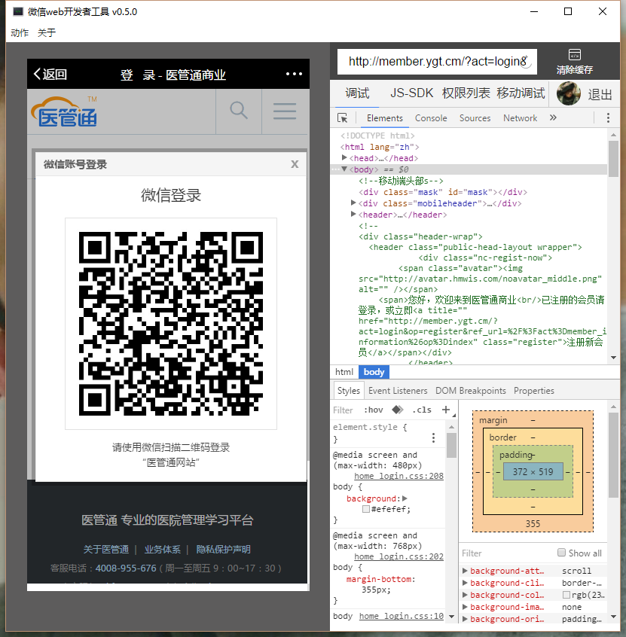Click the #efefef background color swatch
Screen dimensions: 626x637
pos(366,510)
